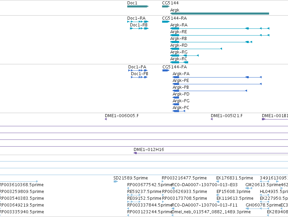
Task: Click the RP003610368.5prime EST label
Action: (x=22, y=185)
